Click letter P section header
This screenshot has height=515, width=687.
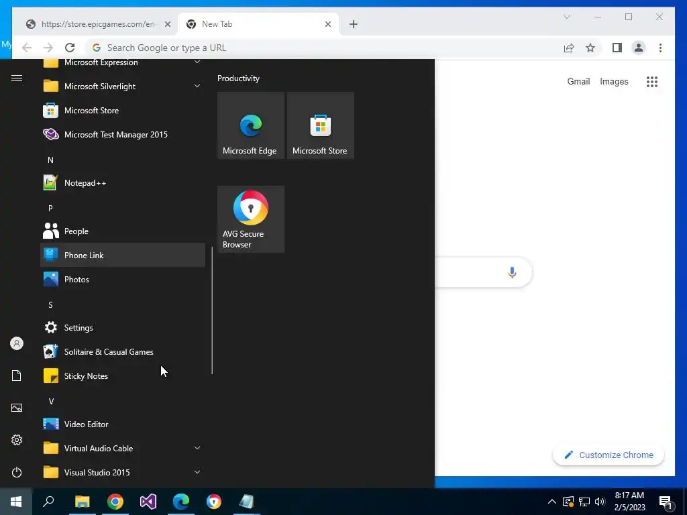point(50,208)
